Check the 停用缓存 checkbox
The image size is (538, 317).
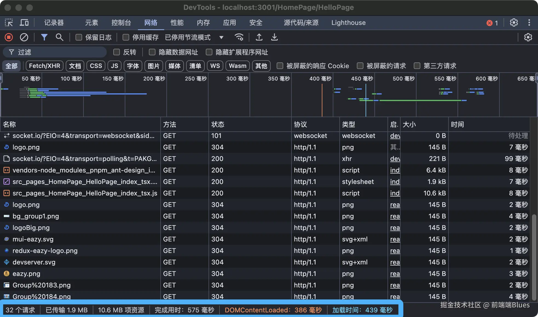126,37
